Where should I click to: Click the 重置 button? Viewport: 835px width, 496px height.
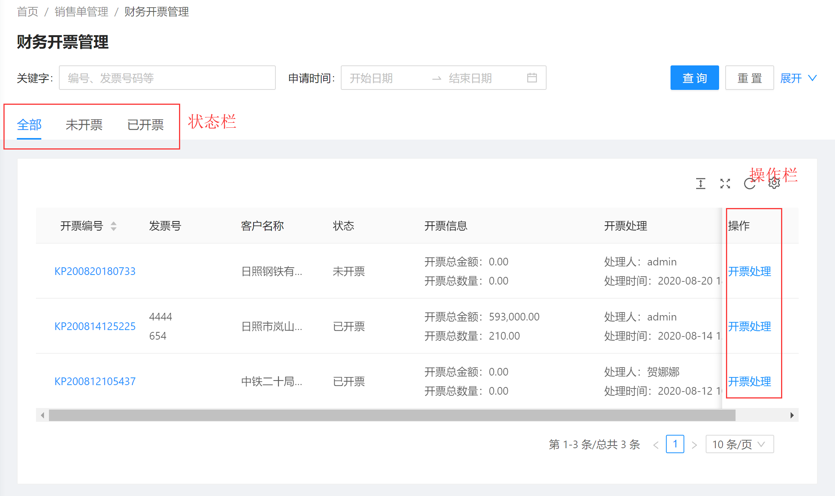tap(749, 78)
